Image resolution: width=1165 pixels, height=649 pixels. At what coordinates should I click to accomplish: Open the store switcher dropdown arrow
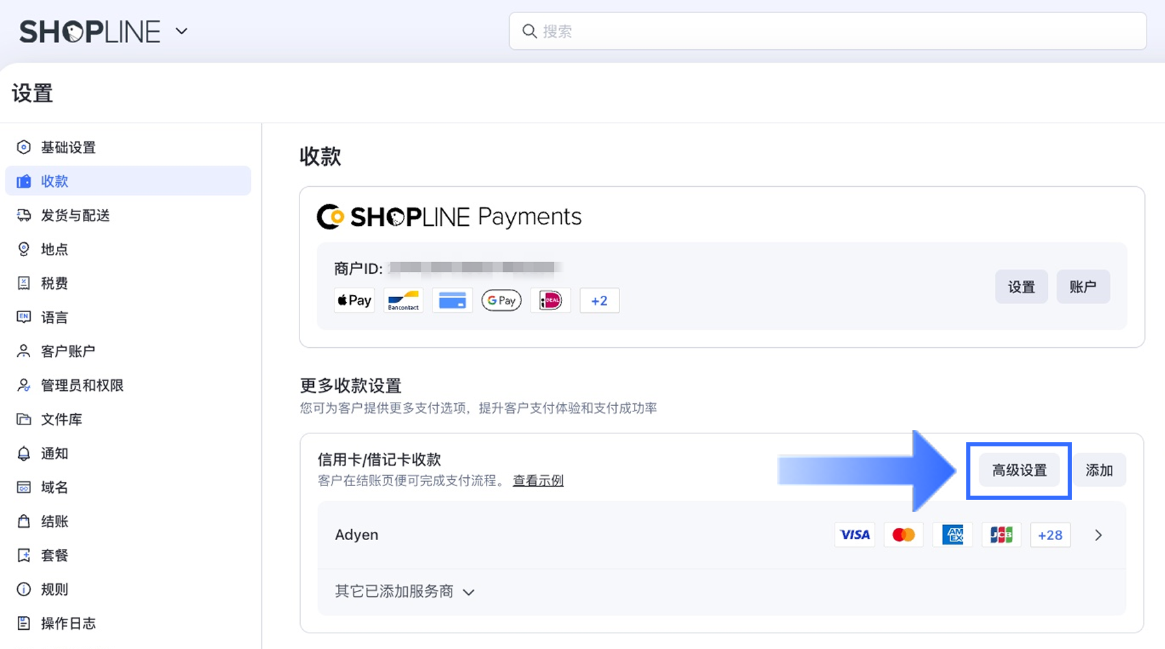(x=182, y=31)
